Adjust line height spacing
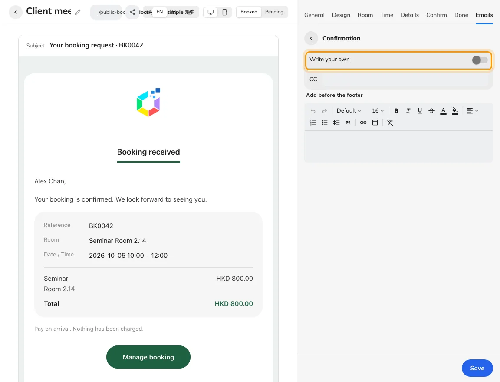 click(x=336, y=123)
